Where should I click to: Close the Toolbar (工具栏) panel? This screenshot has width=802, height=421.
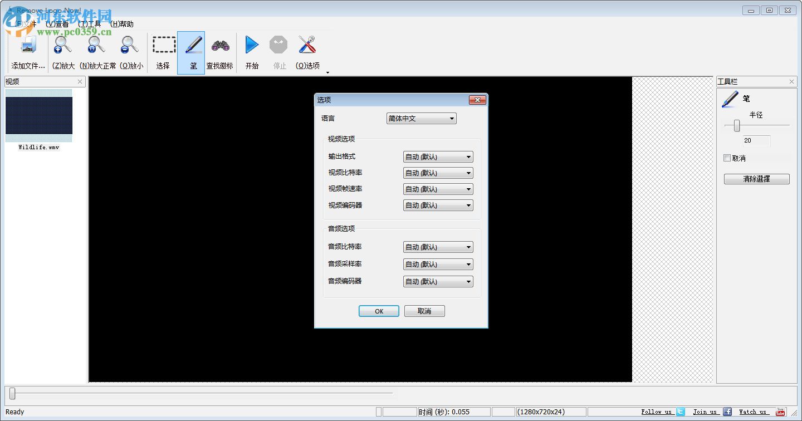792,82
